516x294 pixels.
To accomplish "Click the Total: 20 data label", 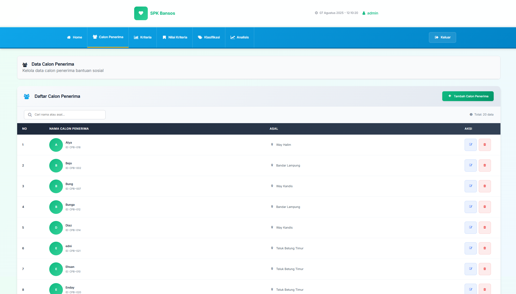I will (x=484, y=114).
